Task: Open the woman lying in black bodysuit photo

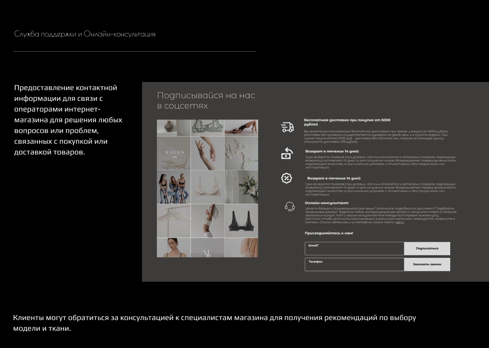Action: [x=241, y=128]
